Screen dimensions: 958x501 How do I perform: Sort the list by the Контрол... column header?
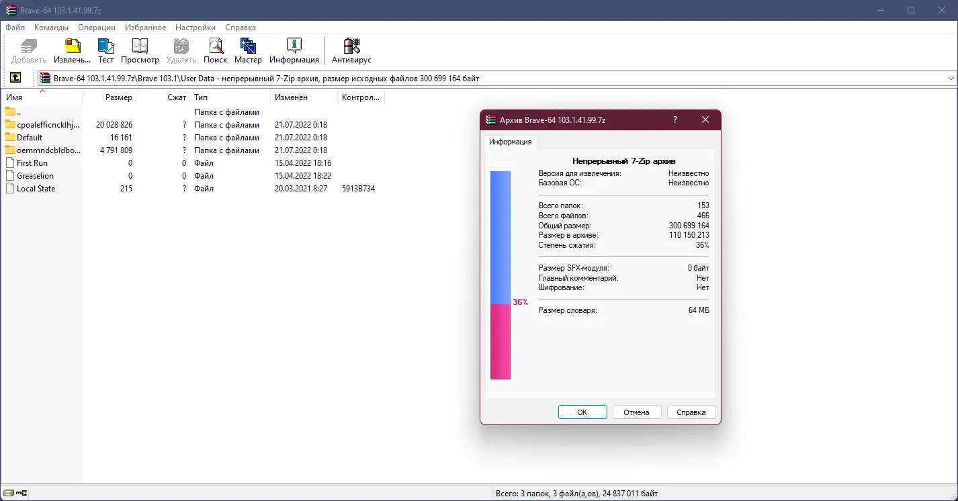click(x=361, y=97)
